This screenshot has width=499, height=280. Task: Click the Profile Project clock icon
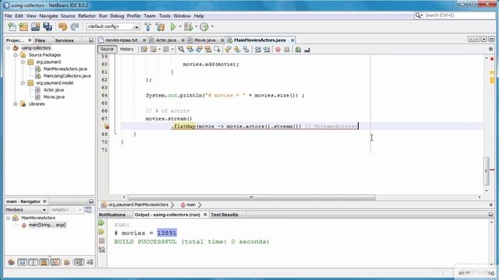coord(204,27)
